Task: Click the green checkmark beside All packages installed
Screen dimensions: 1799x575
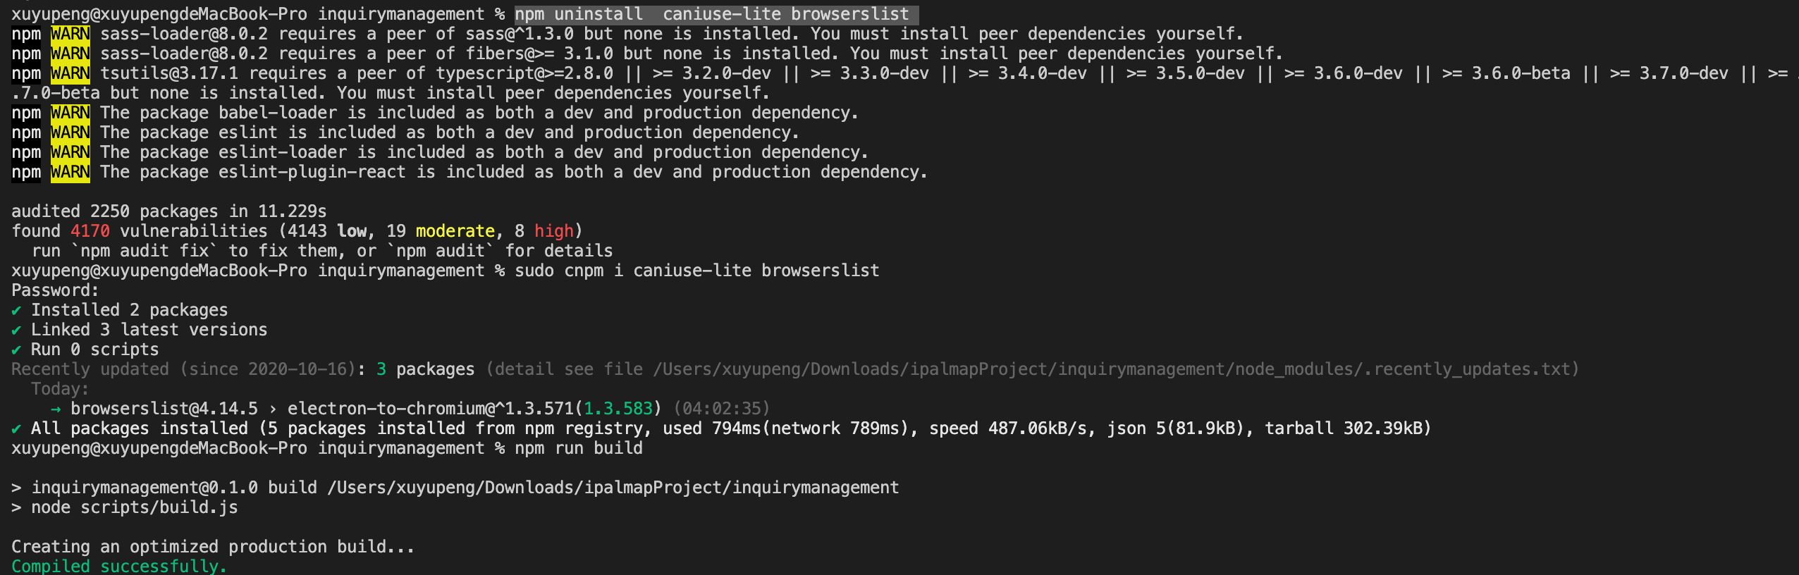Action: (x=16, y=428)
